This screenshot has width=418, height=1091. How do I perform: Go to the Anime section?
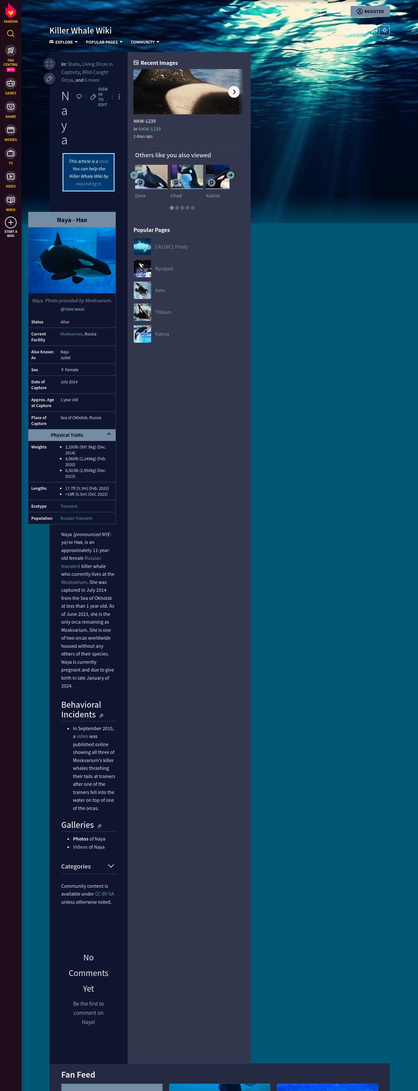11,110
